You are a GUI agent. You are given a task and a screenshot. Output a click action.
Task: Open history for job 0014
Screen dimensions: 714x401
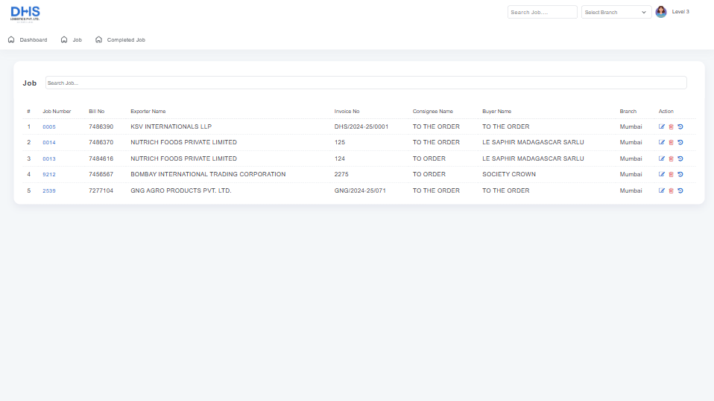(680, 143)
